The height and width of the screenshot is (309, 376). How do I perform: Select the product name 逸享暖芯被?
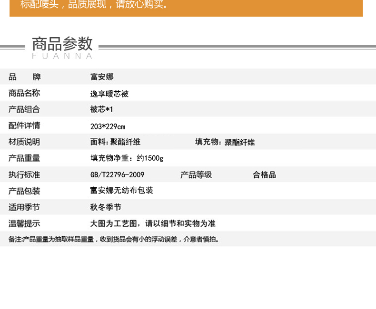tap(109, 94)
